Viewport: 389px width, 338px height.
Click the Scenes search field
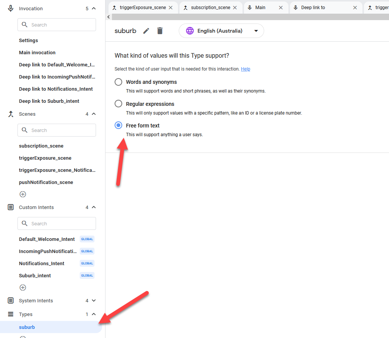[x=57, y=130]
